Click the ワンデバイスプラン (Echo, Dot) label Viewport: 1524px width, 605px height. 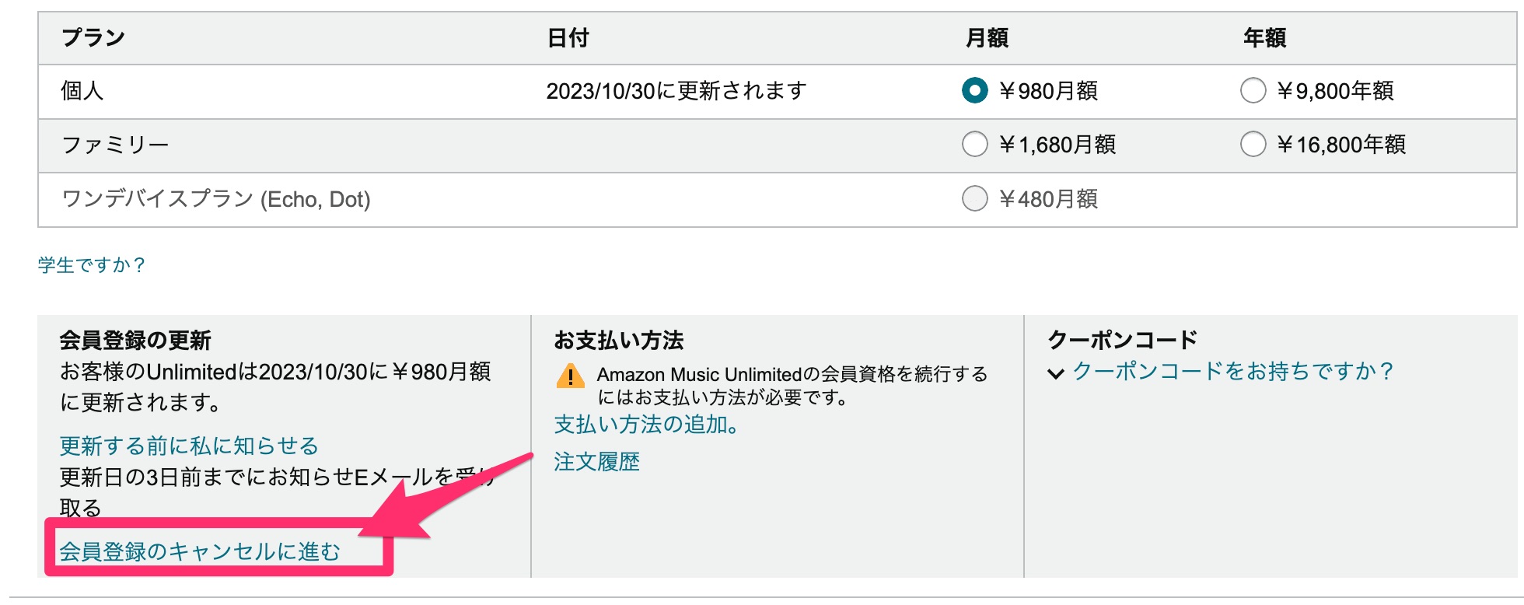pos(215,199)
